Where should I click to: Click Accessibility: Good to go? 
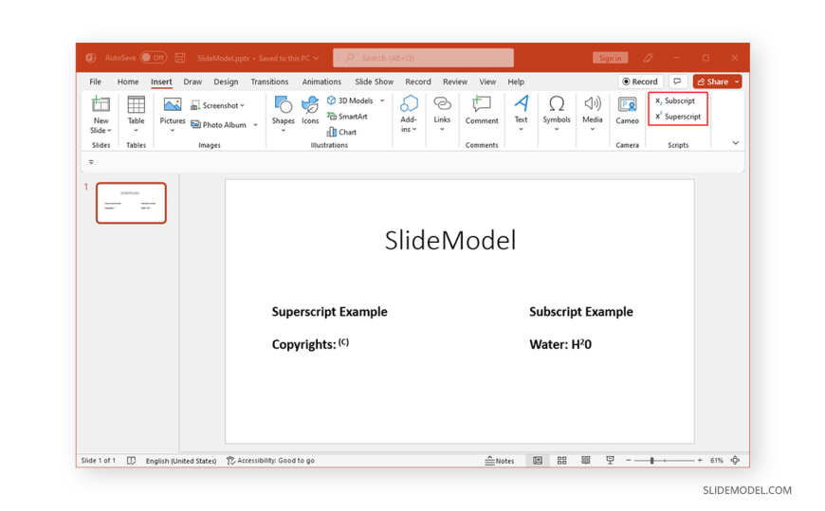pos(270,461)
